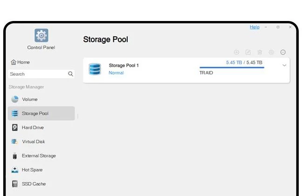Select Storage Pool in sidebar
Viewport: 302px width, 196px height.
coord(41,113)
